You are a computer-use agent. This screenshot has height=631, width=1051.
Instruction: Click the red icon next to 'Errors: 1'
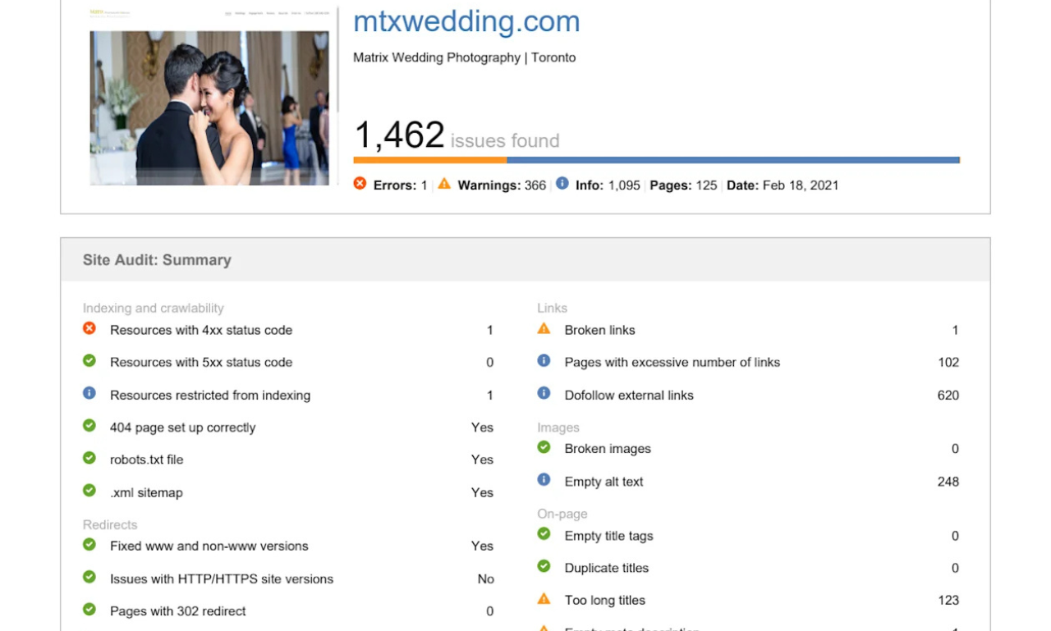pyautogui.click(x=360, y=185)
